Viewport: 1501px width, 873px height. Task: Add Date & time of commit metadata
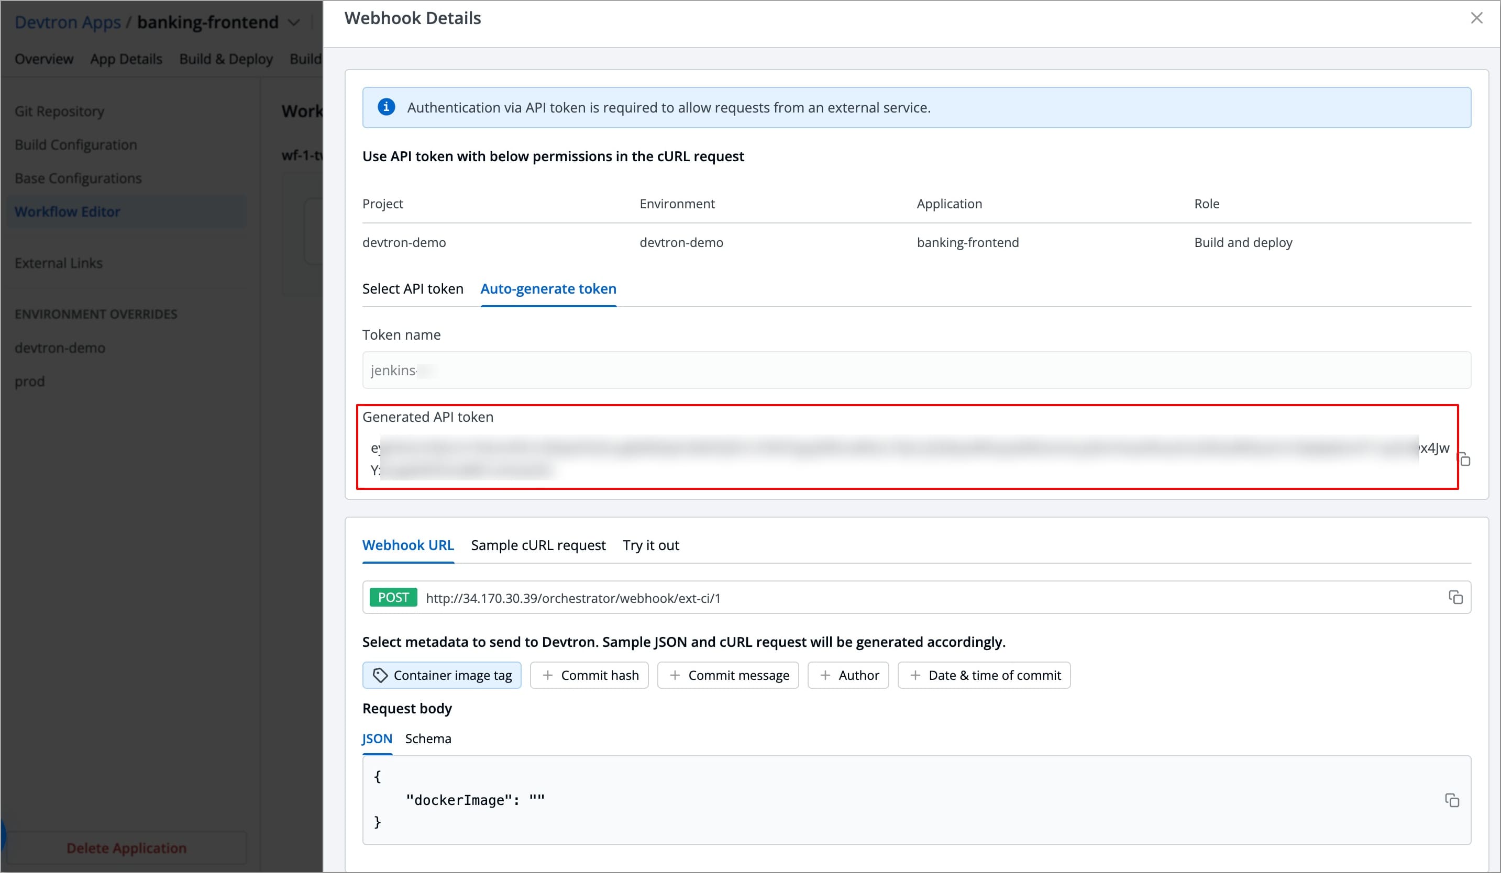click(984, 675)
